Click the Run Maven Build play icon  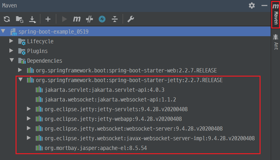click(x=64, y=19)
